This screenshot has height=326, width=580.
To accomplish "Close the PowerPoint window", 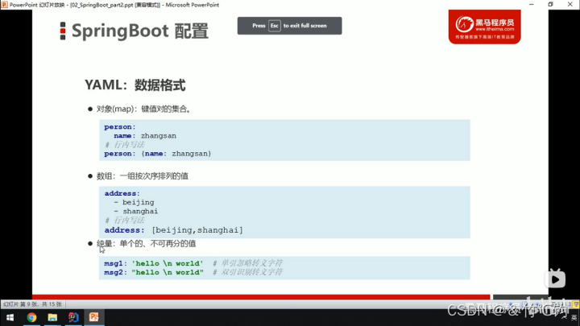I will (x=570, y=5).
